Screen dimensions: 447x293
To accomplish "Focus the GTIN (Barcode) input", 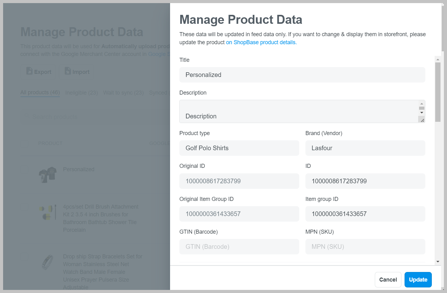I will tap(239, 247).
